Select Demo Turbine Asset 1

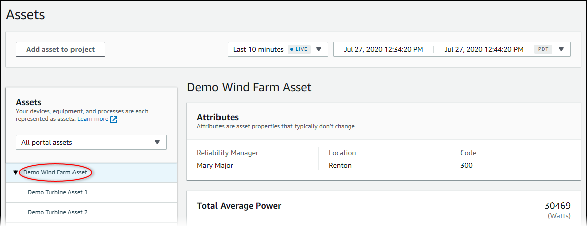pos(57,192)
